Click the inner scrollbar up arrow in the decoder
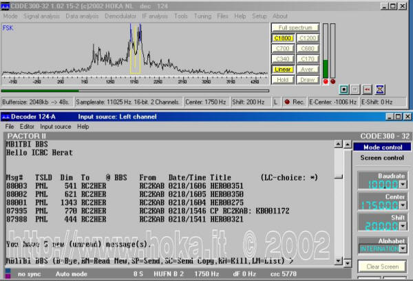 click(338, 144)
